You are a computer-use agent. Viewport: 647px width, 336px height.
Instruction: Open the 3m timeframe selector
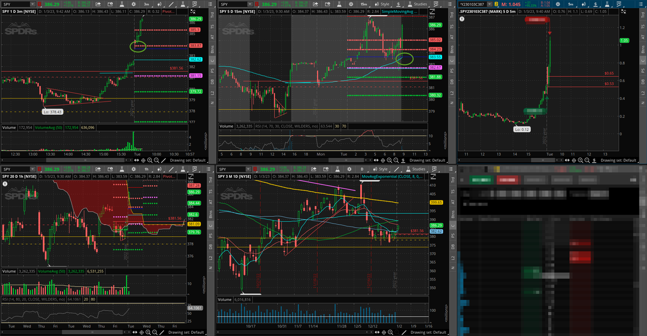pyautogui.click(x=146, y=4)
